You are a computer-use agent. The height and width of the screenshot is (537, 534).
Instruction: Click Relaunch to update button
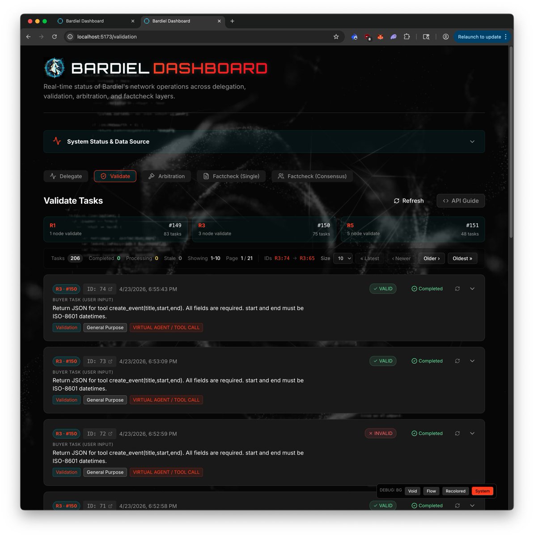pyautogui.click(x=479, y=37)
